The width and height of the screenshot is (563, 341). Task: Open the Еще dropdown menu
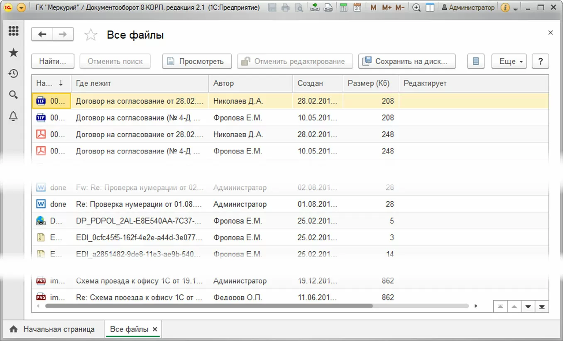tap(509, 61)
